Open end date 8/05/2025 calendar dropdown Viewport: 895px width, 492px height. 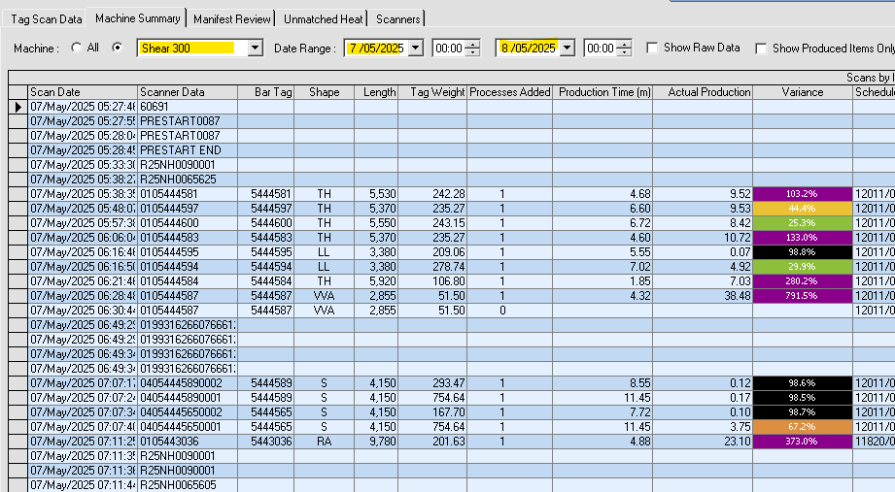567,49
